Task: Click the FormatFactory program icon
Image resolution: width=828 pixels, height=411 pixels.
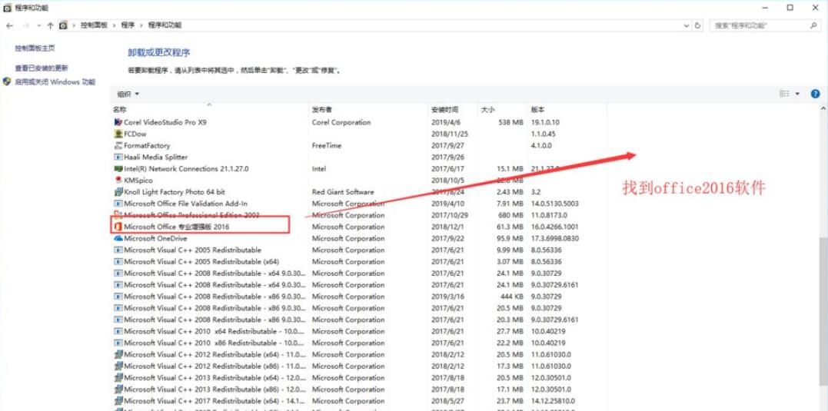Action: 118,145
